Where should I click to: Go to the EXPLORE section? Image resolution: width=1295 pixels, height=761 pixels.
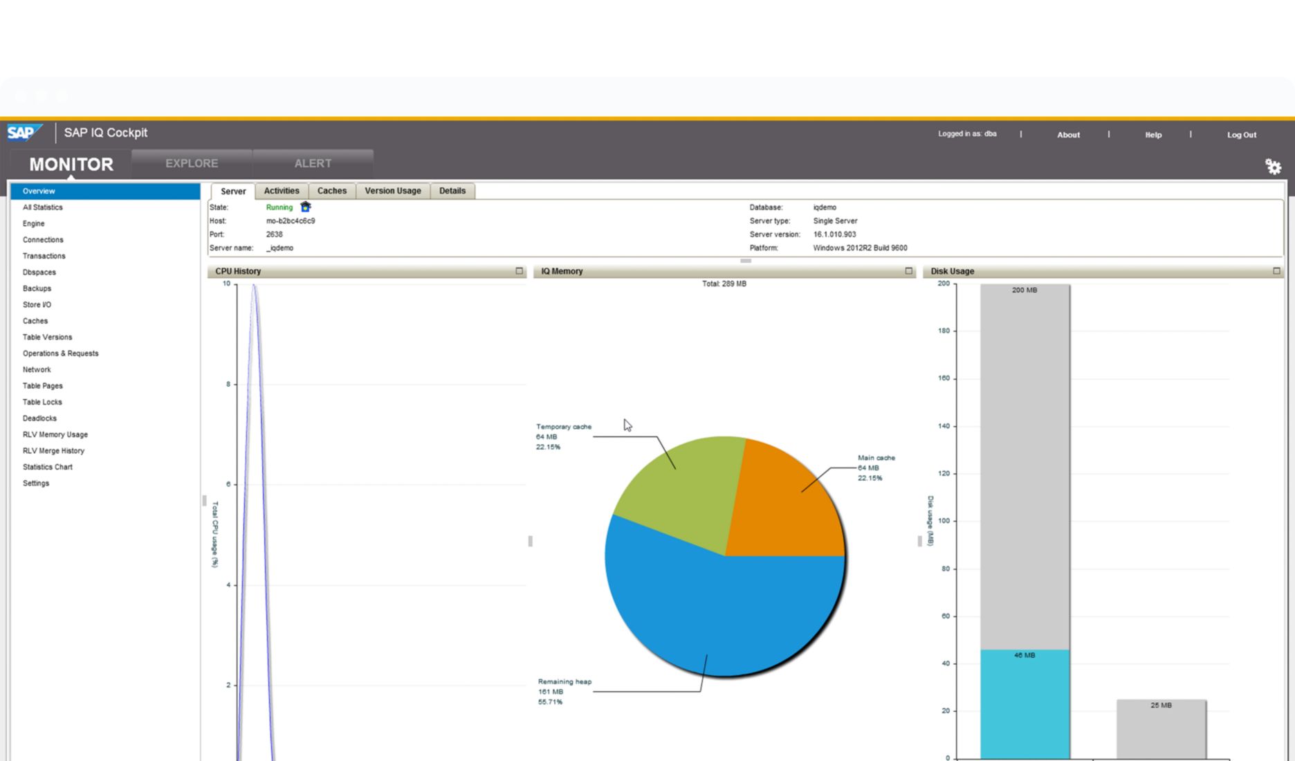192,163
